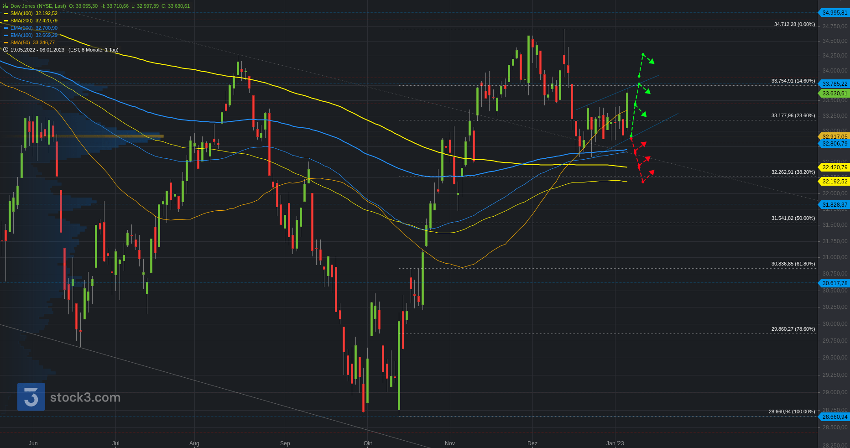Click the 34.995,81 blue price tag
The height and width of the screenshot is (448, 850).
click(834, 13)
